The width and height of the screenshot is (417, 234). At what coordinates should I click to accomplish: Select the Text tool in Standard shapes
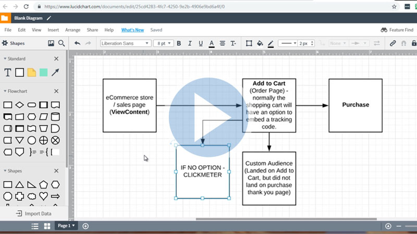click(8, 72)
